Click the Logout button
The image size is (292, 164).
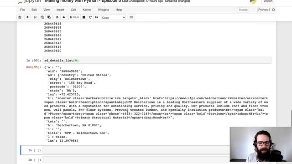[268, 1]
